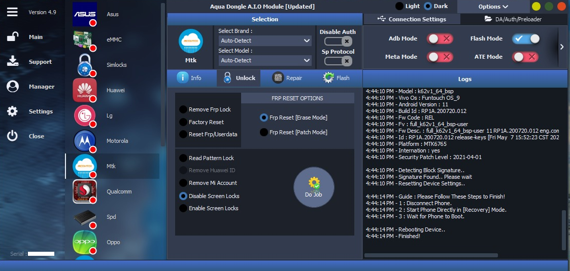This screenshot has width=570, height=271.
Task: Click the Unlock padlock tab icon
Action: [227, 78]
